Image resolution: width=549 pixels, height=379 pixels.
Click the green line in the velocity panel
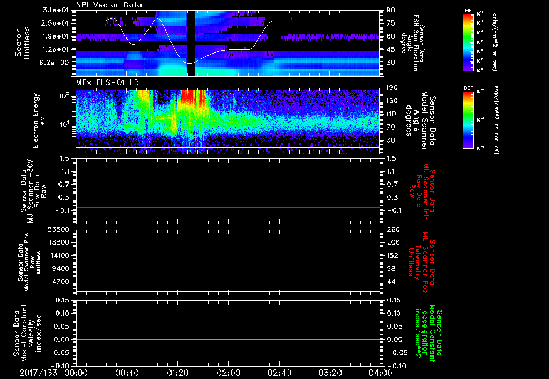coord(228,339)
